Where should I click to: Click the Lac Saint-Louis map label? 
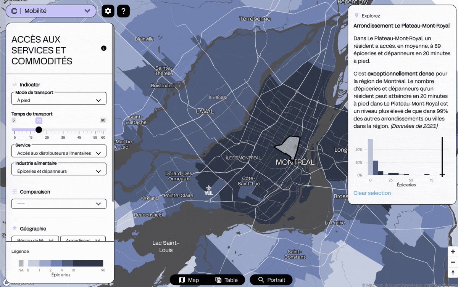click(165, 247)
